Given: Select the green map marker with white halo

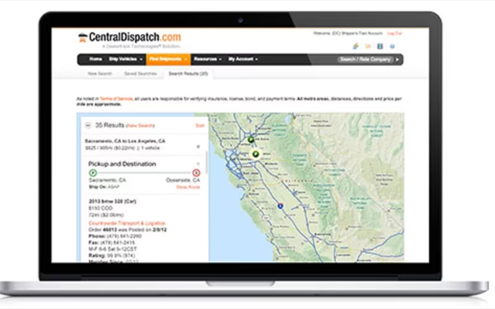Looking at the screenshot, I should click(256, 154).
